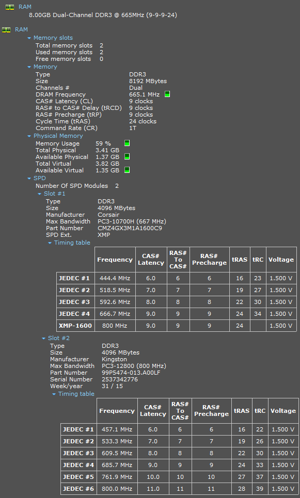Collapse the Physical Memory section
Image resolution: width=300 pixels, height=498 pixels.
click(x=29, y=136)
